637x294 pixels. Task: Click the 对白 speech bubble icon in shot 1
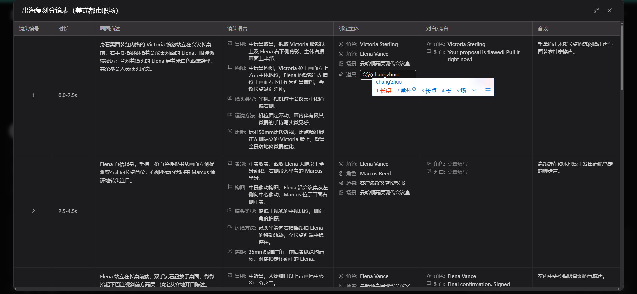[x=429, y=52]
